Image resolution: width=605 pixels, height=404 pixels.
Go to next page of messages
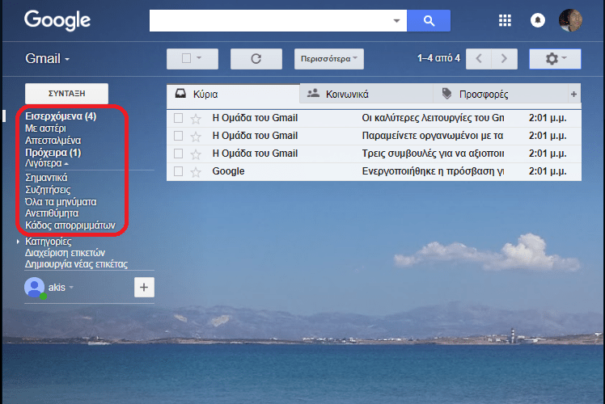click(x=504, y=59)
